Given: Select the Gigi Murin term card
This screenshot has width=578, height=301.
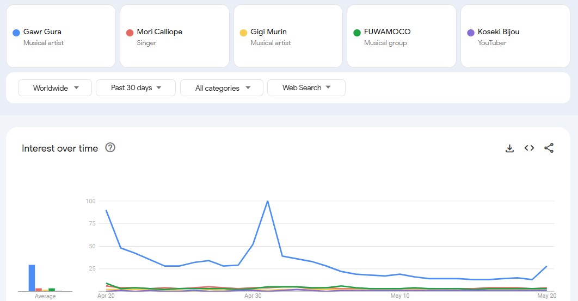Looking at the screenshot, I should 288,36.
